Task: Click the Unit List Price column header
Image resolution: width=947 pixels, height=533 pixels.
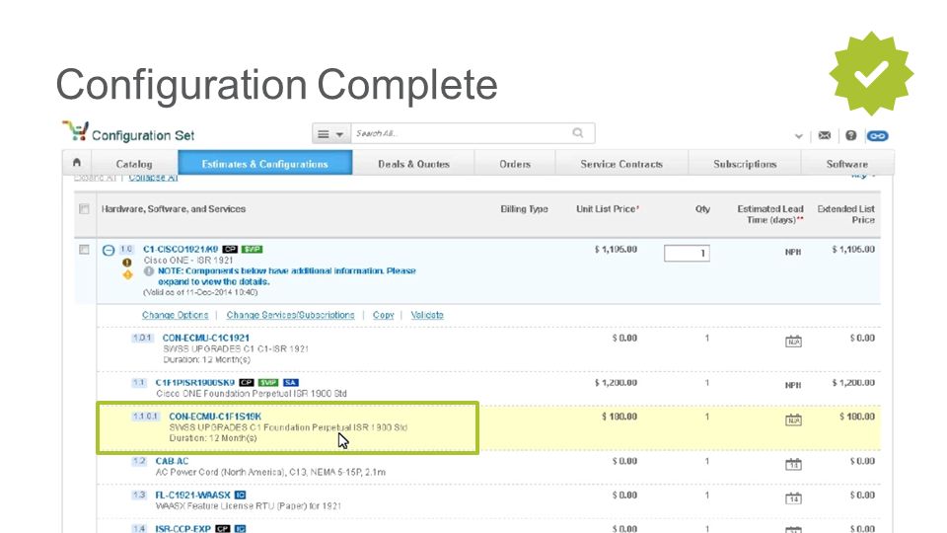Action: pyautogui.click(x=607, y=209)
